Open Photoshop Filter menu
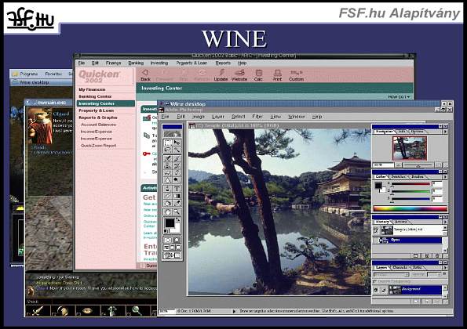Viewport: 467px width, 329px height. (x=257, y=117)
